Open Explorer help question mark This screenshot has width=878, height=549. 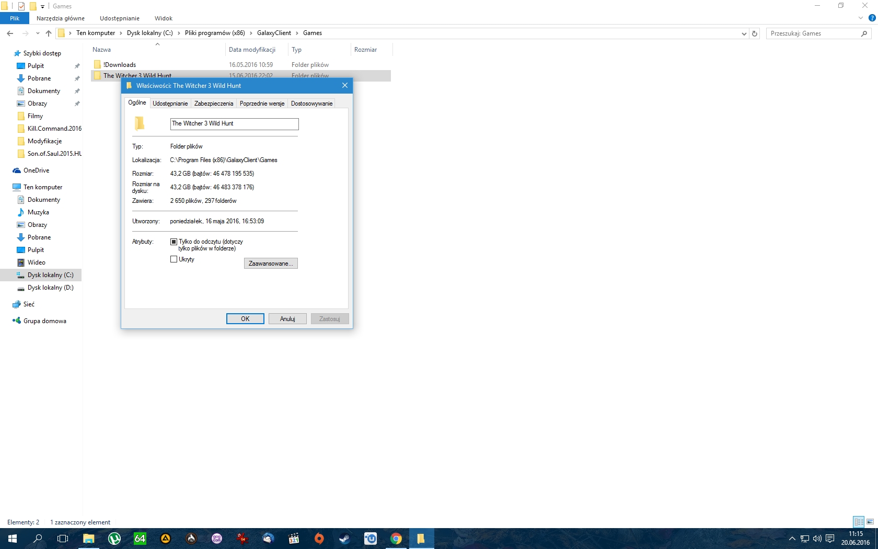click(x=872, y=18)
